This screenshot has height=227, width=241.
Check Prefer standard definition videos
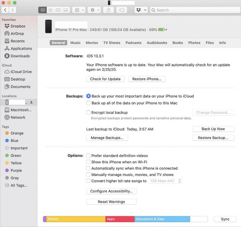click(88, 155)
